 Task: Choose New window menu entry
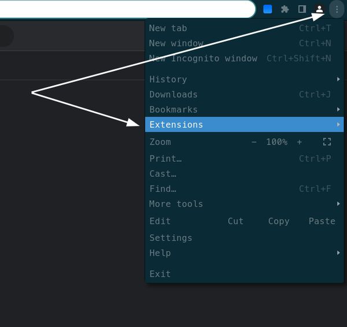click(244, 43)
